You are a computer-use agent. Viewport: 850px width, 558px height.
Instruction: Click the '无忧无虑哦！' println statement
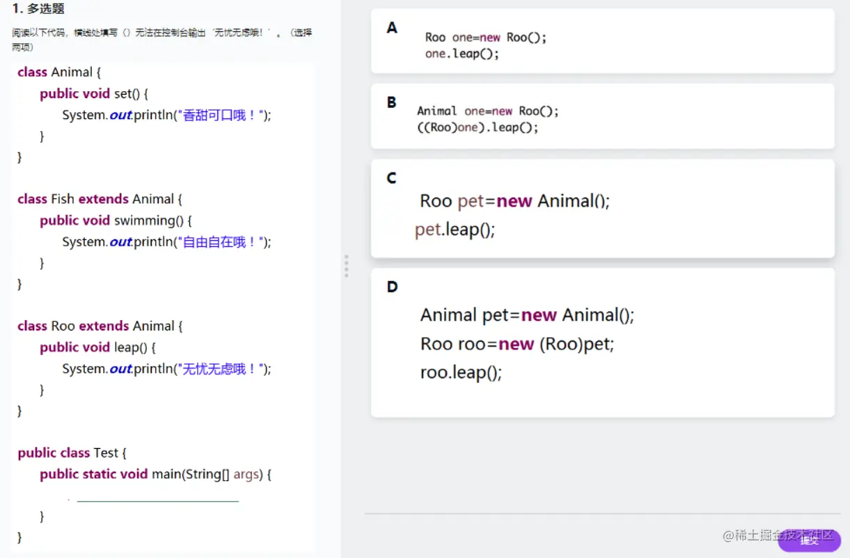[x=166, y=369]
